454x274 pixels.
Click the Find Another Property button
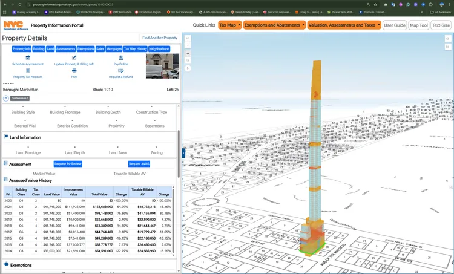point(160,38)
